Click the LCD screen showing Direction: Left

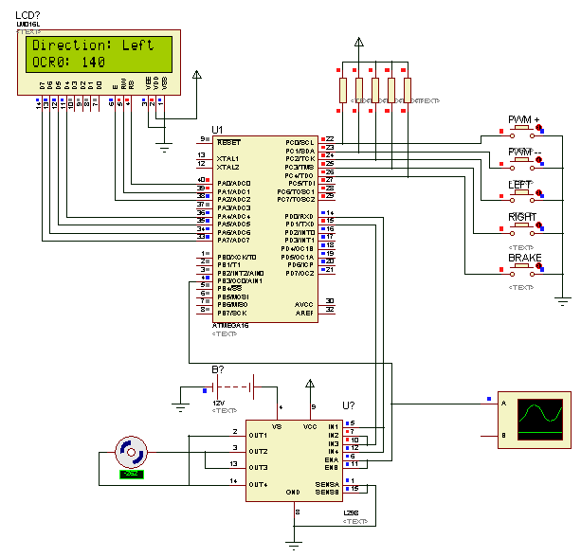[93, 53]
